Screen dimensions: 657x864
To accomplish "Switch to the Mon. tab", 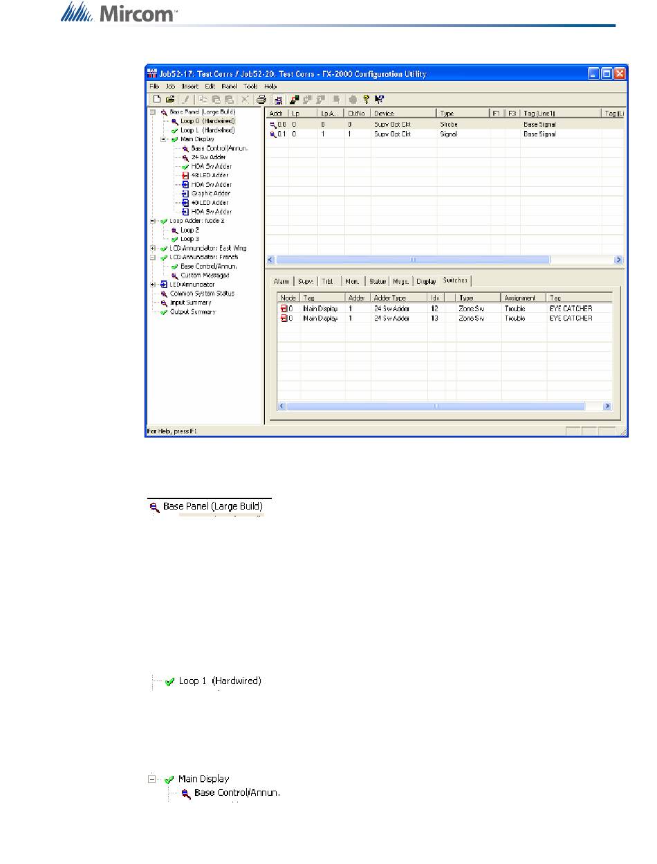I will [353, 282].
